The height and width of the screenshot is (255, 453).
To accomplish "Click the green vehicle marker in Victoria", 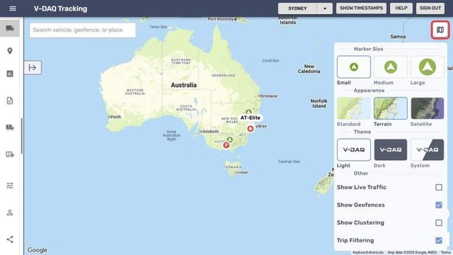I will [229, 140].
